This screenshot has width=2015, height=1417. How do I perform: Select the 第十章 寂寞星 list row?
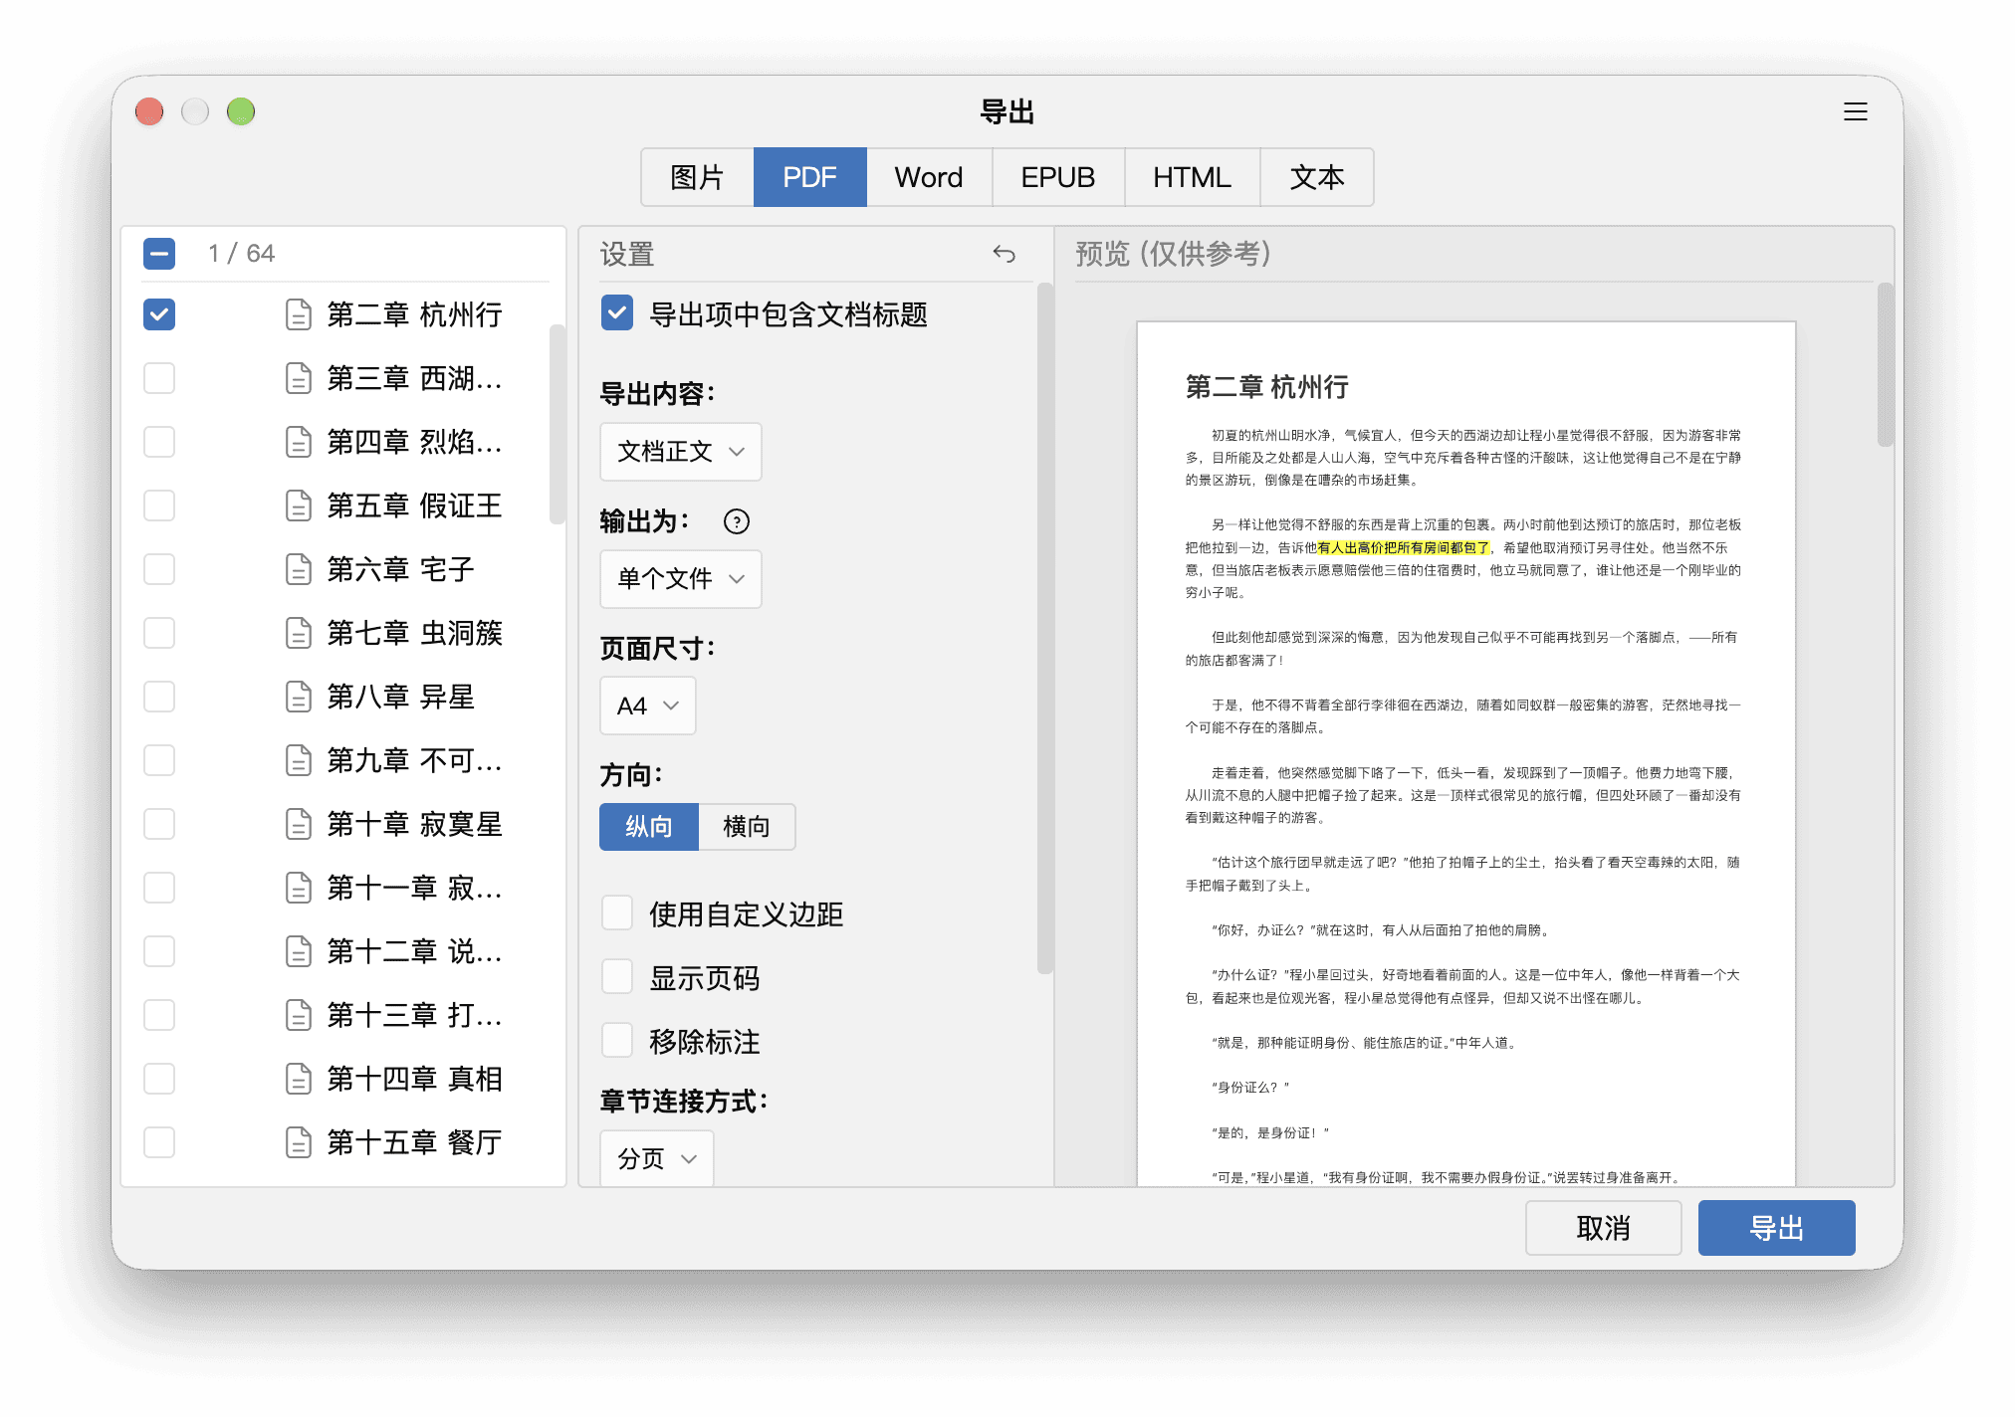[343, 824]
